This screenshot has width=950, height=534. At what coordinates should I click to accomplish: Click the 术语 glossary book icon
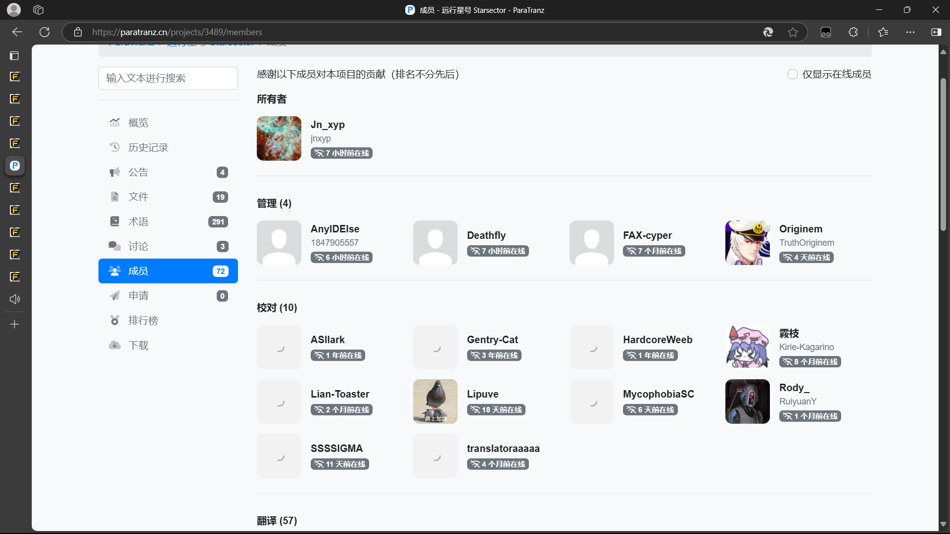(x=115, y=221)
